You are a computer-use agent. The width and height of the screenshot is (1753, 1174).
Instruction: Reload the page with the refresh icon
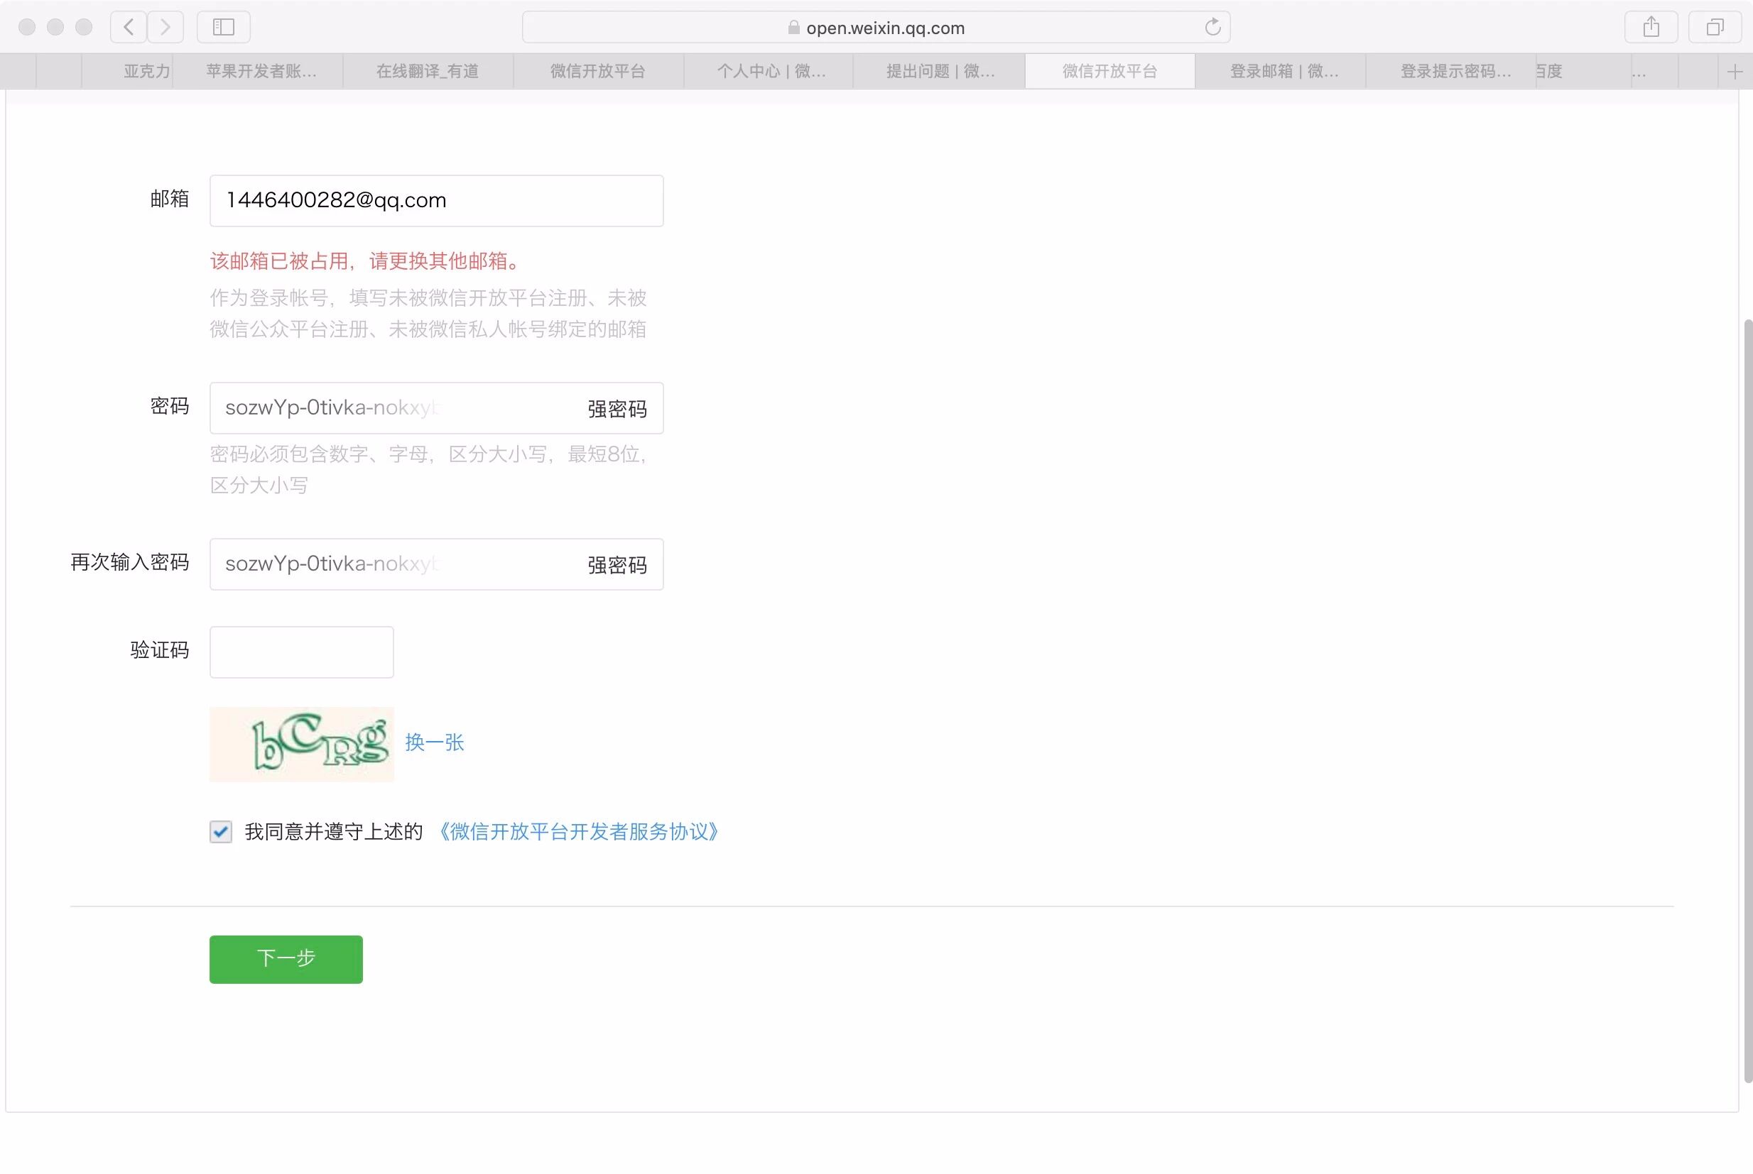1212,28
